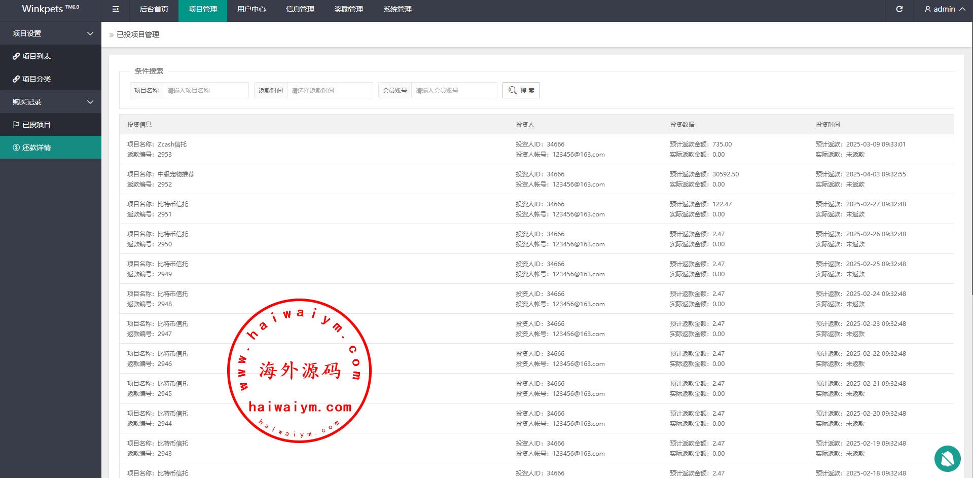Click the link icon beside 项目分类

coord(16,79)
